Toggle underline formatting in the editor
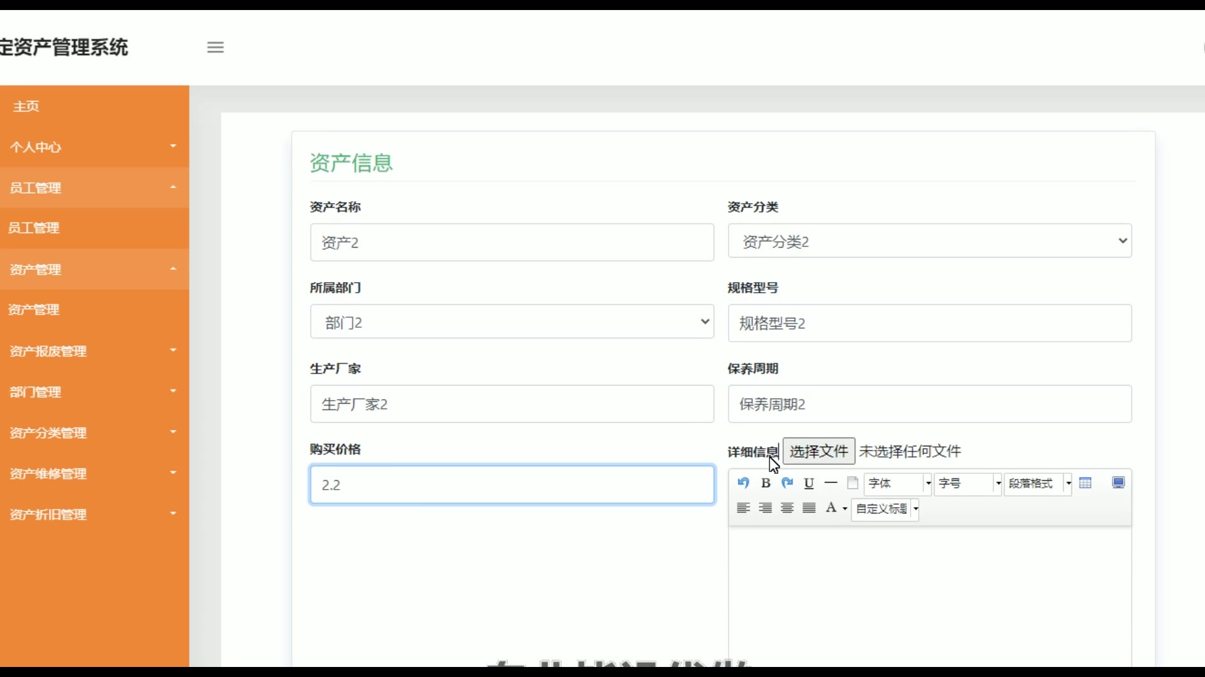 [x=809, y=483]
